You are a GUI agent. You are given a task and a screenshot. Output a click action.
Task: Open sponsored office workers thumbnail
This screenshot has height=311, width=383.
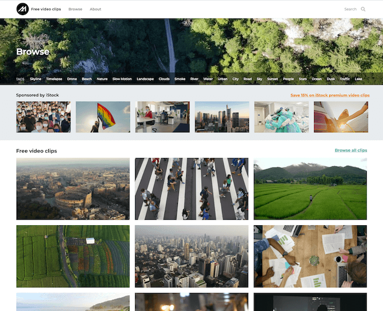click(x=163, y=117)
